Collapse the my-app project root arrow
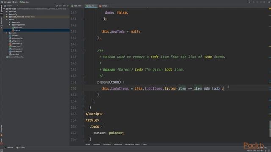 pos(4,9)
